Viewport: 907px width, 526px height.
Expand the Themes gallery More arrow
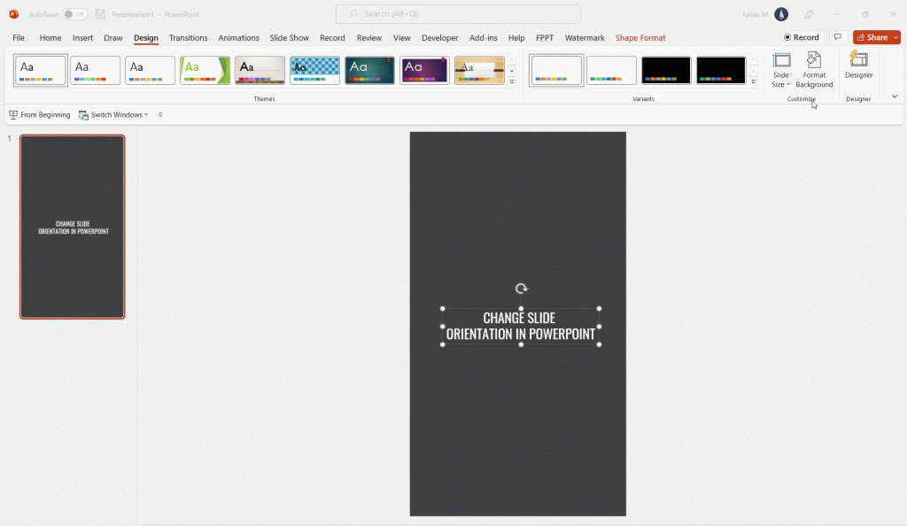tap(512, 81)
